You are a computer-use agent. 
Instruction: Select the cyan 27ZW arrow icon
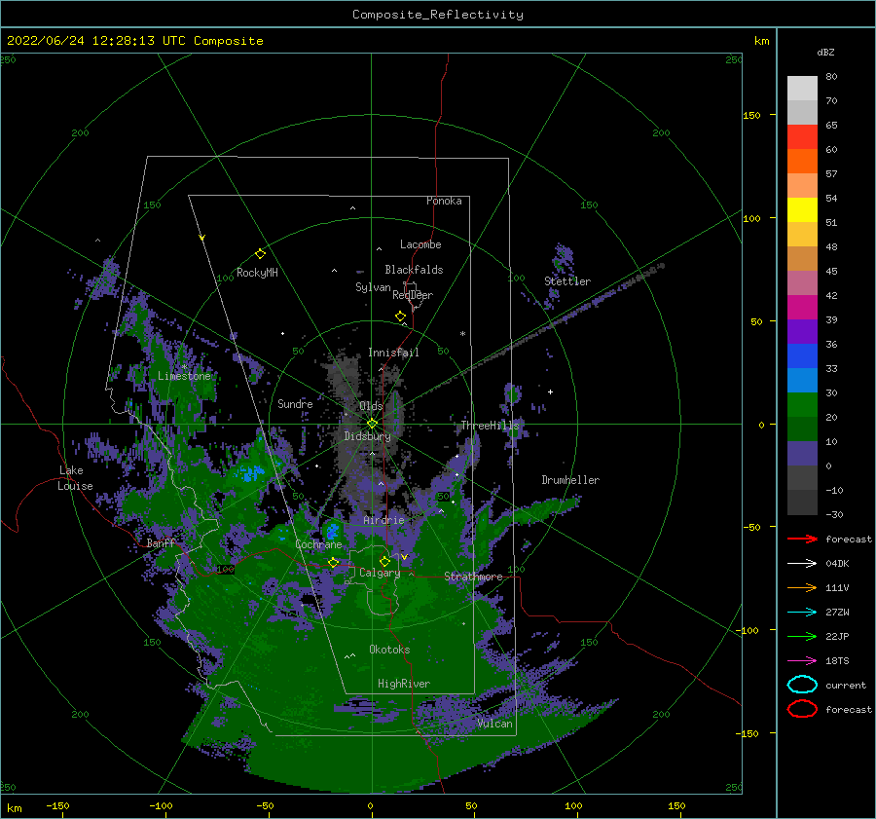pos(802,613)
